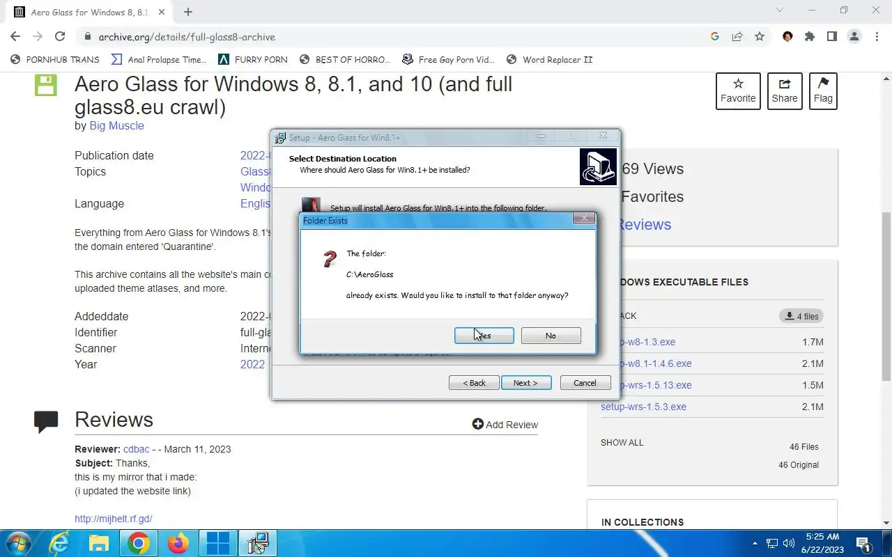Open Word Replacer II bookmark
This screenshot has height=557, width=892.
point(549,60)
